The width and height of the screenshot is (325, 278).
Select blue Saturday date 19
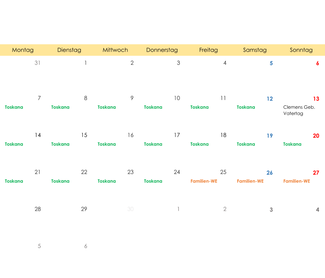pos(270,136)
